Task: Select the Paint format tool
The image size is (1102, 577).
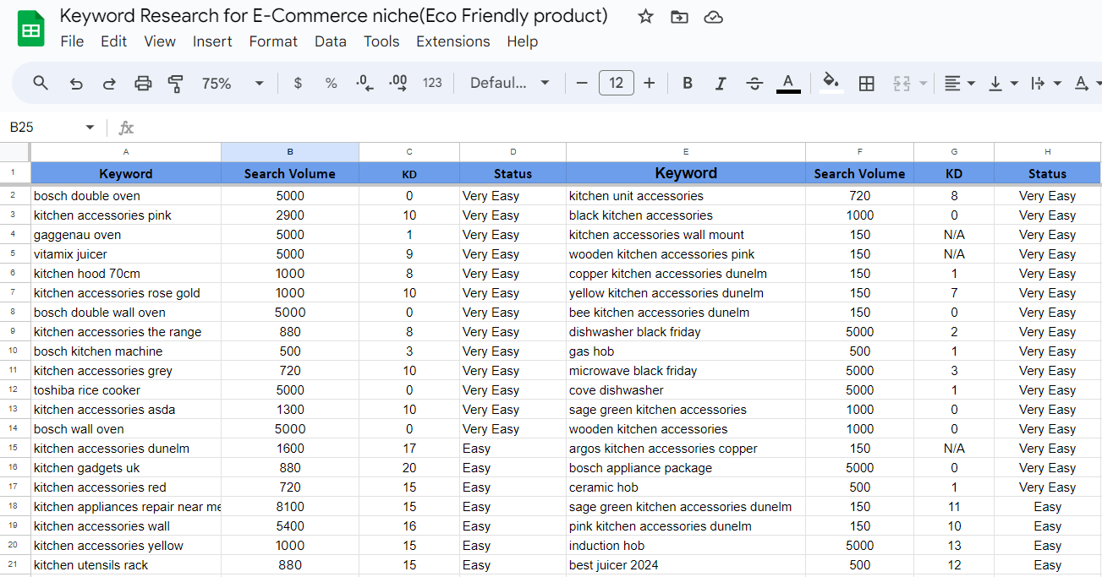Action: pyautogui.click(x=177, y=83)
